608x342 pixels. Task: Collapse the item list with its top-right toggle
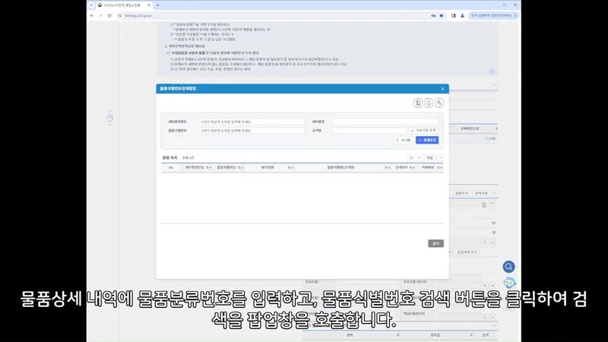[x=441, y=158]
